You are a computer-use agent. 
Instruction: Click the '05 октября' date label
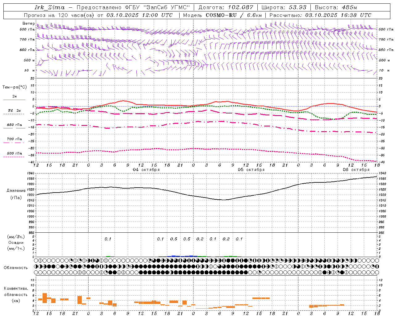[251, 170]
